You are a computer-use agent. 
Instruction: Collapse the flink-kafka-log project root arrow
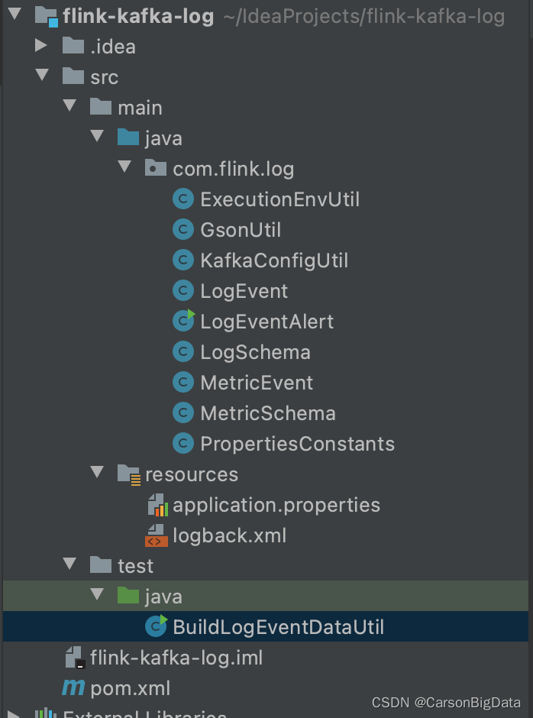tap(15, 14)
